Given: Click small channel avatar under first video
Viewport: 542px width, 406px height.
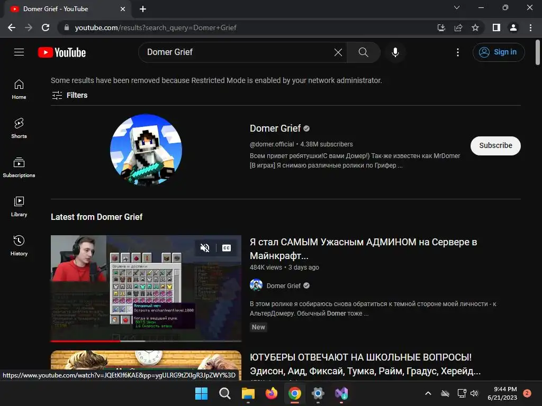Looking at the screenshot, I should 256,285.
